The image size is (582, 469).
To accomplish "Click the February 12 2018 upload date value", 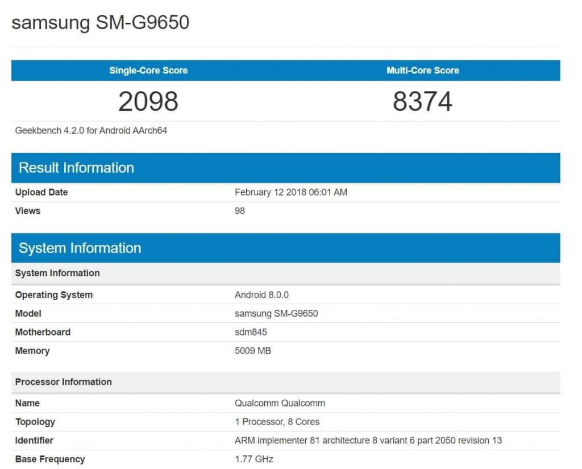I will (290, 192).
